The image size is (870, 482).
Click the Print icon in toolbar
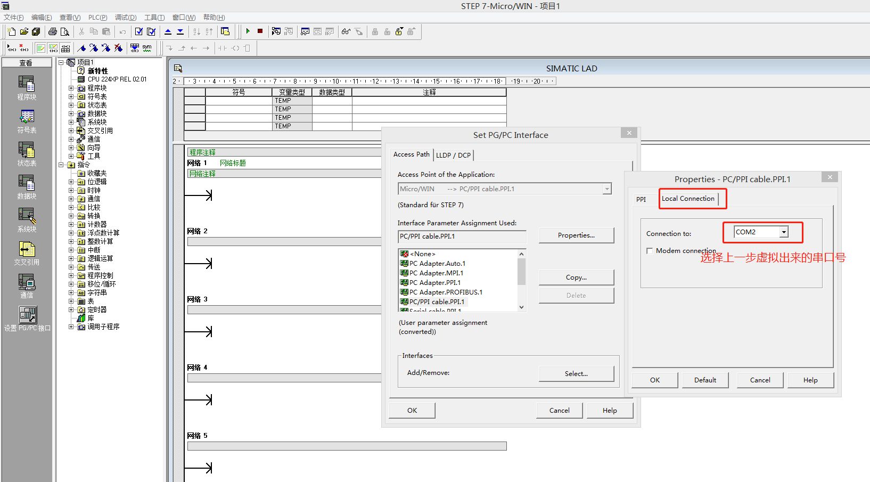pyautogui.click(x=52, y=31)
